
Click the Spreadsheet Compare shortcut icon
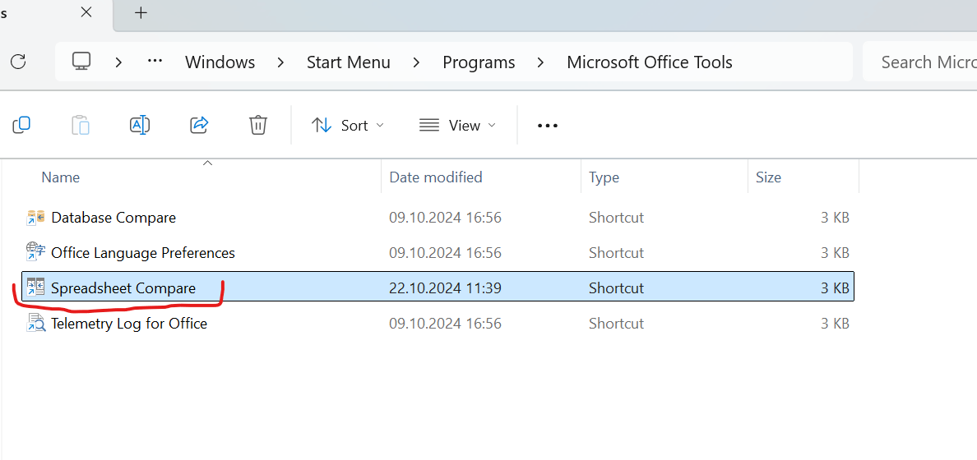36,287
